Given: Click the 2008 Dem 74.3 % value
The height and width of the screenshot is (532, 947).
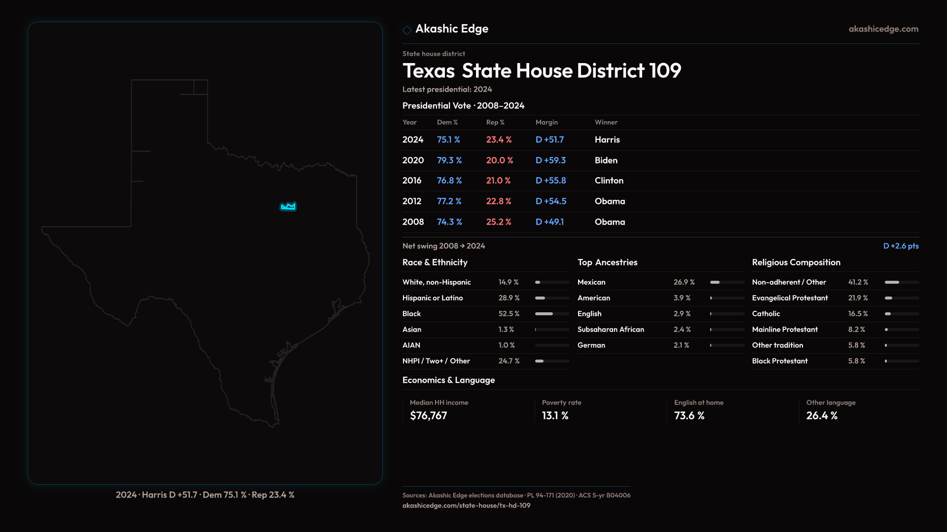Looking at the screenshot, I should [449, 222].
